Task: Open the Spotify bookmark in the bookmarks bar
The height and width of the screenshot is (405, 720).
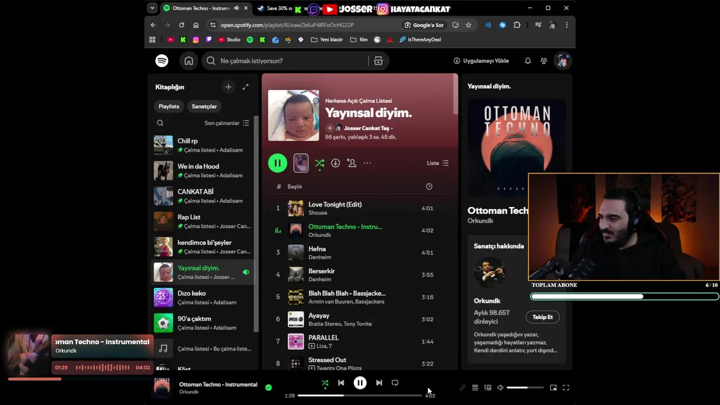Action: tap(250, 39)
